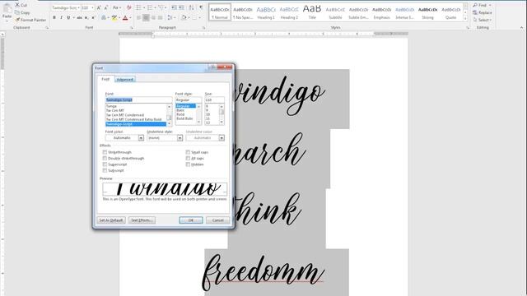Click the Decrease Indent icon

pyautogui.click(x=174, y=7)
